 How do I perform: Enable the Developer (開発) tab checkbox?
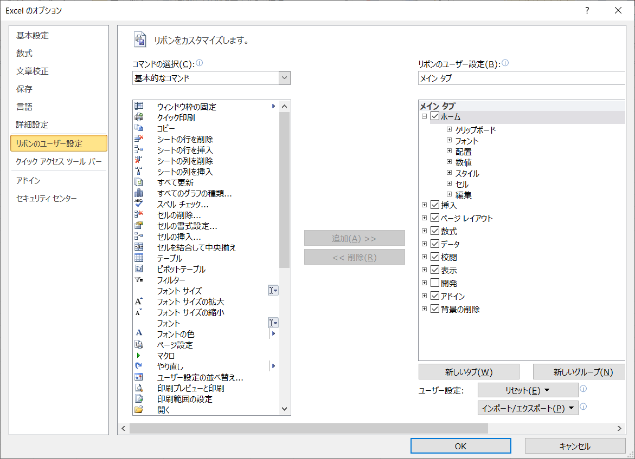click(x=435, y=283)
